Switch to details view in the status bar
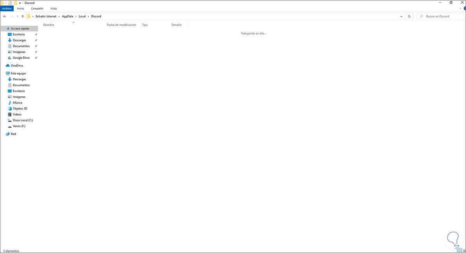Screen dimensions: 466x253 point(459,250)
